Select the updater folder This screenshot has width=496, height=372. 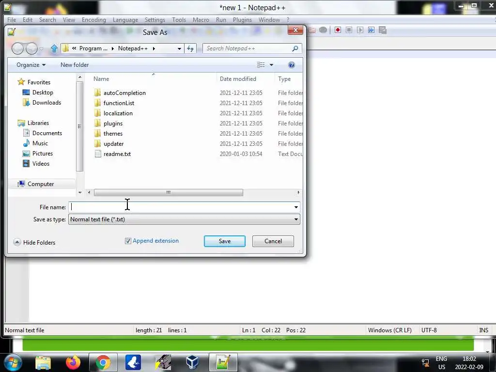pyautogui.click(x=113, y=143)
